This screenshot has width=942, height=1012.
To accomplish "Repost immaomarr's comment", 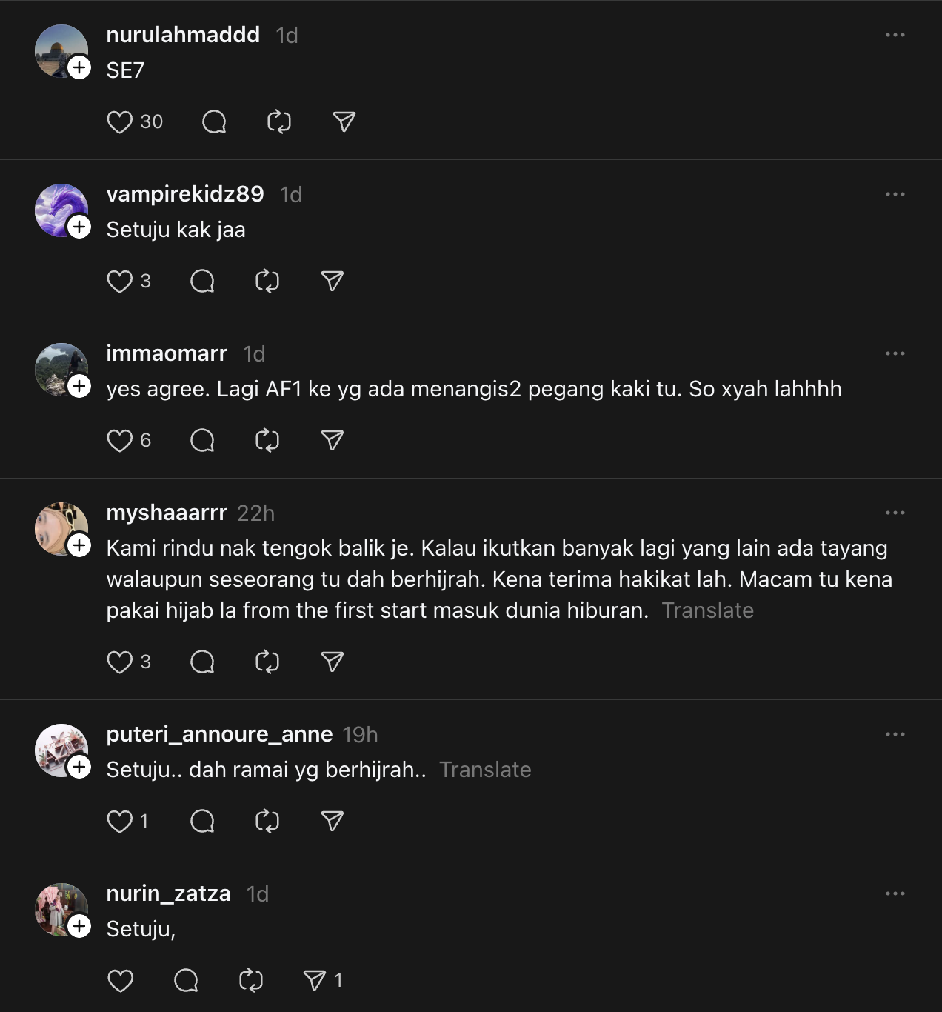I will point(267,440).
